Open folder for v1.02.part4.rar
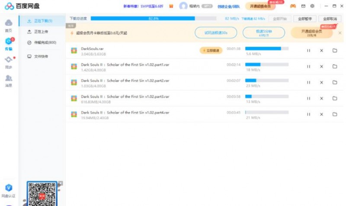346x206 pixels. coord(335,114)
